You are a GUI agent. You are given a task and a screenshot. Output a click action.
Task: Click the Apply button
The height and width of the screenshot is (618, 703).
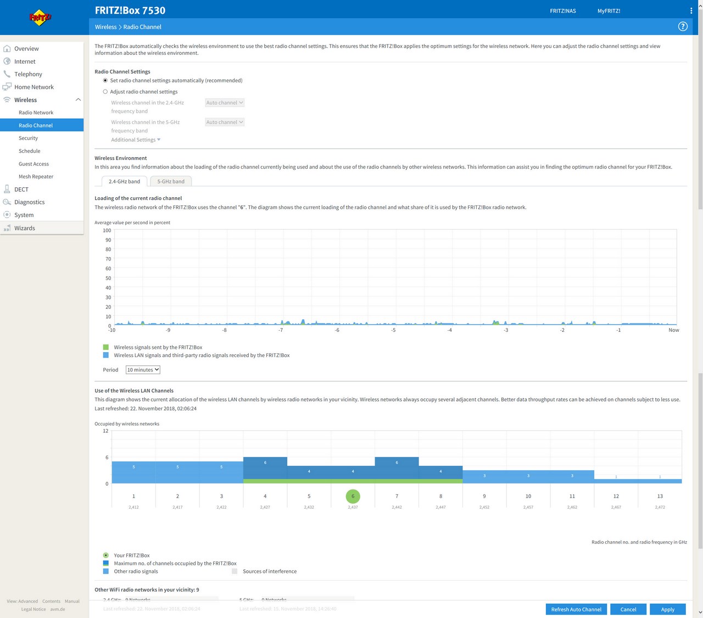668,609
